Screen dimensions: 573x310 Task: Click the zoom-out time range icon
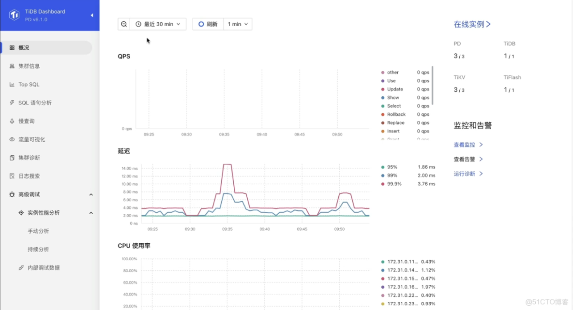pyautogui.click(x=123, y=24)
